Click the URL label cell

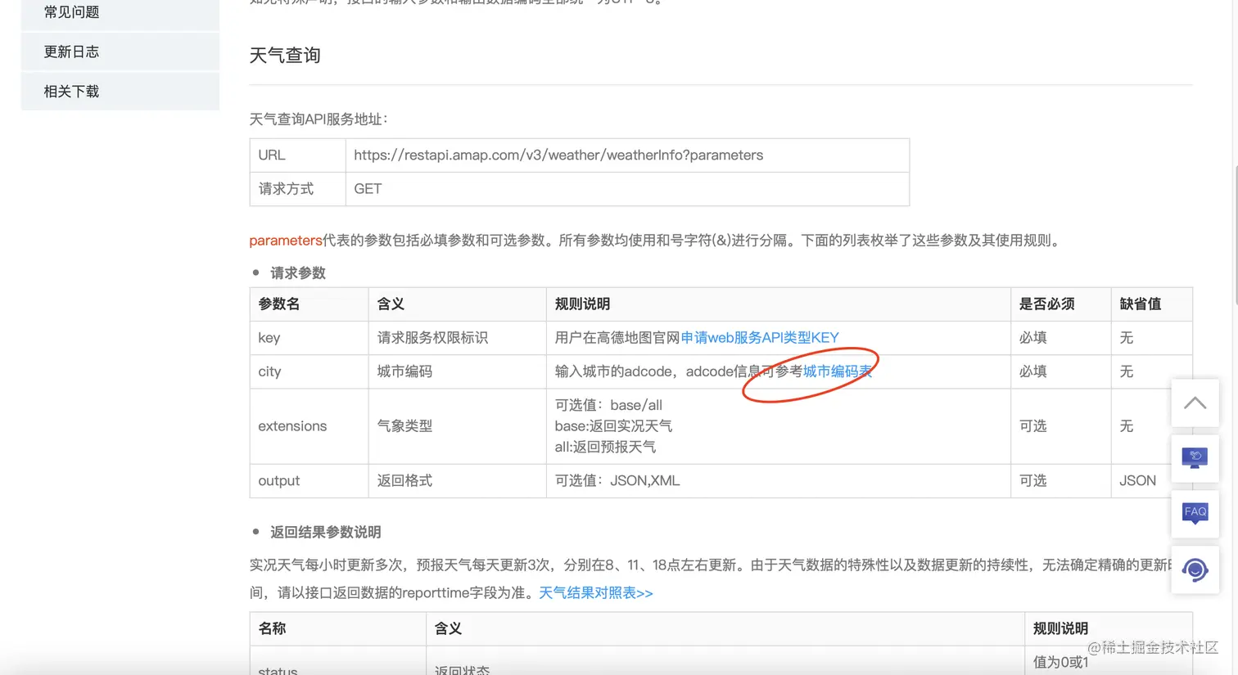click(297, 155)
